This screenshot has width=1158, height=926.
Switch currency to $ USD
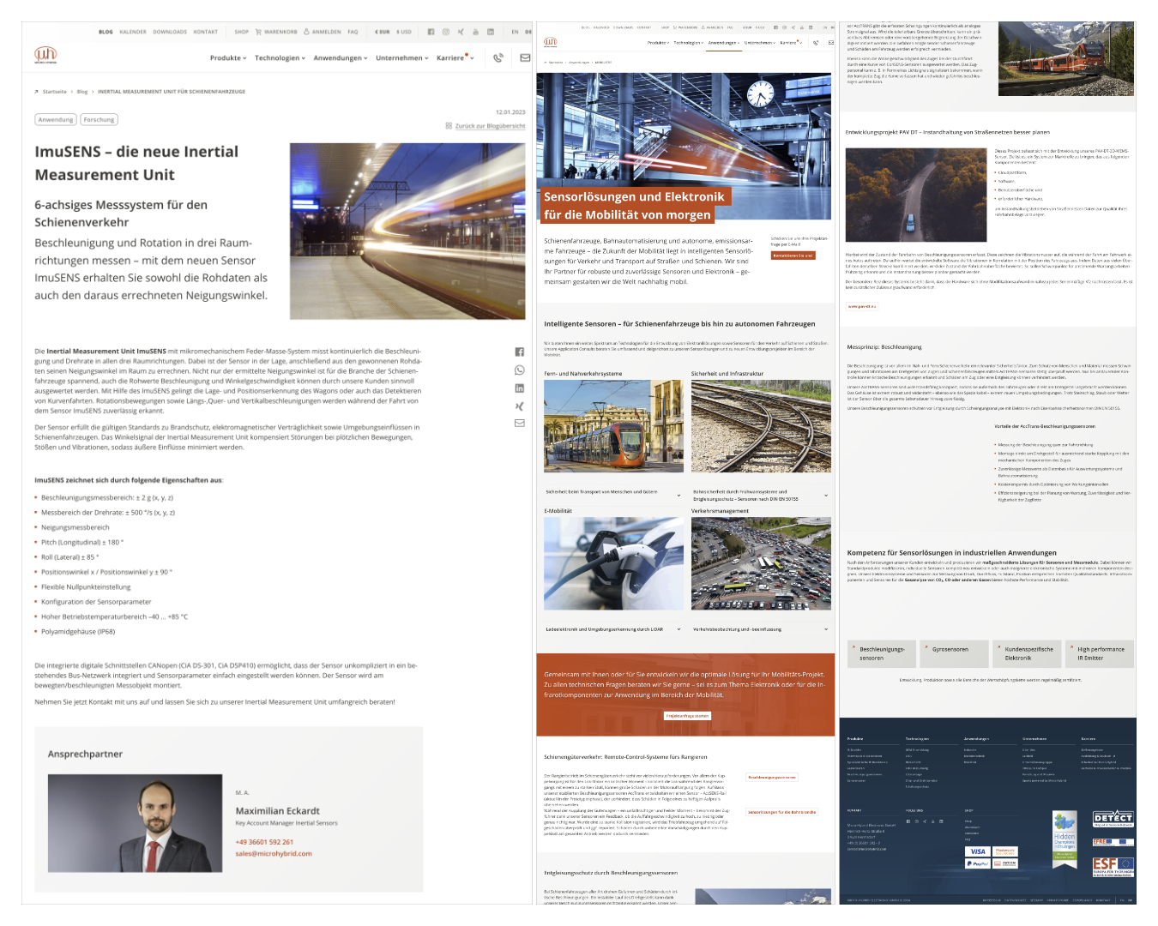(x=404, y=32)
